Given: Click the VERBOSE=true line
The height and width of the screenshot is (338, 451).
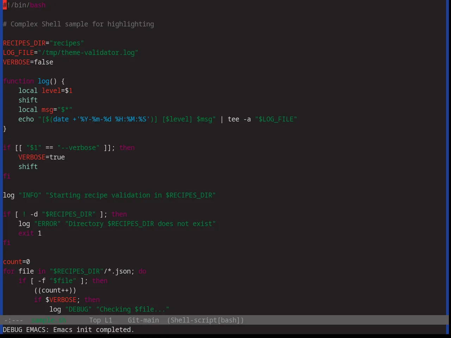Looking at the screenshot, I should [42, 157].
